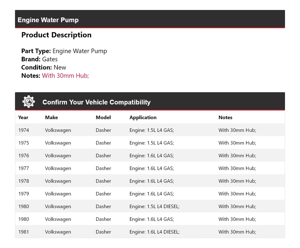Image resolution: width=300 pixels, height=248 pixels.
Task: Click the Product Description heading
Action: pos(56,35)
